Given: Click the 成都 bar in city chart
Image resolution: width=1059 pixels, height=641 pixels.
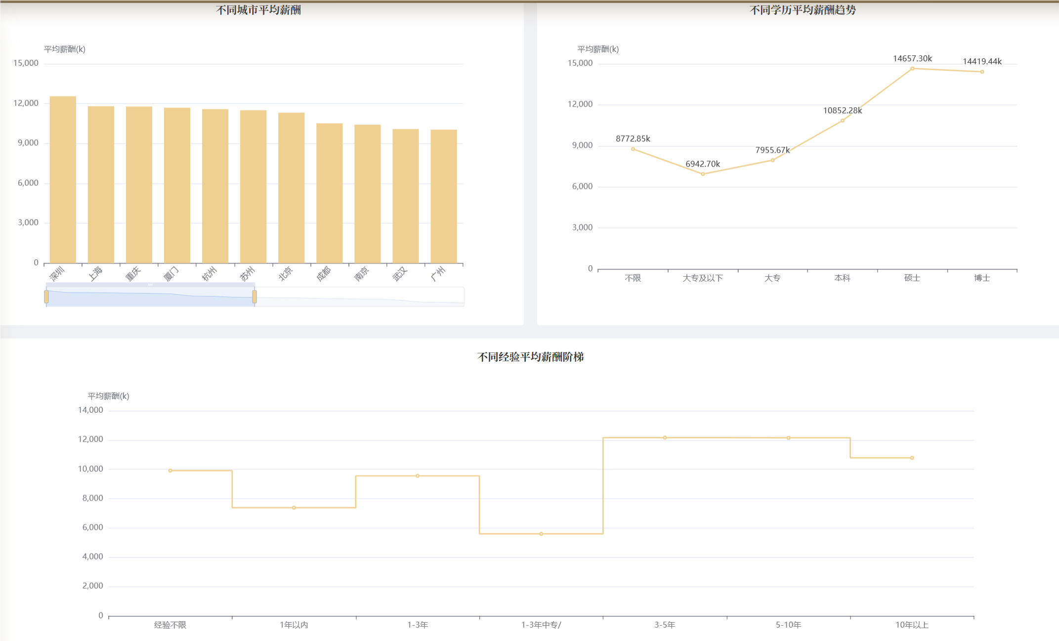Looking at the screenshot, I should (x=329, y=193).
